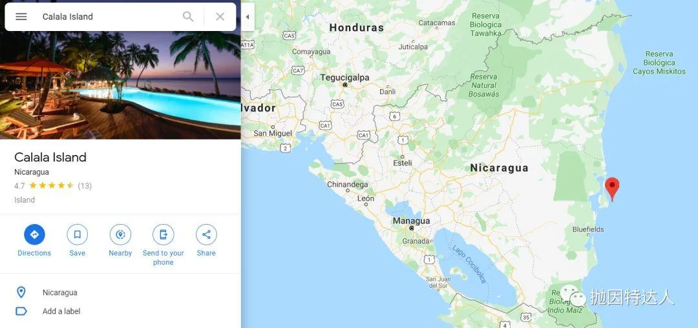Click the red map pin marker
The image size is (698, 328).
pos(612,188)
